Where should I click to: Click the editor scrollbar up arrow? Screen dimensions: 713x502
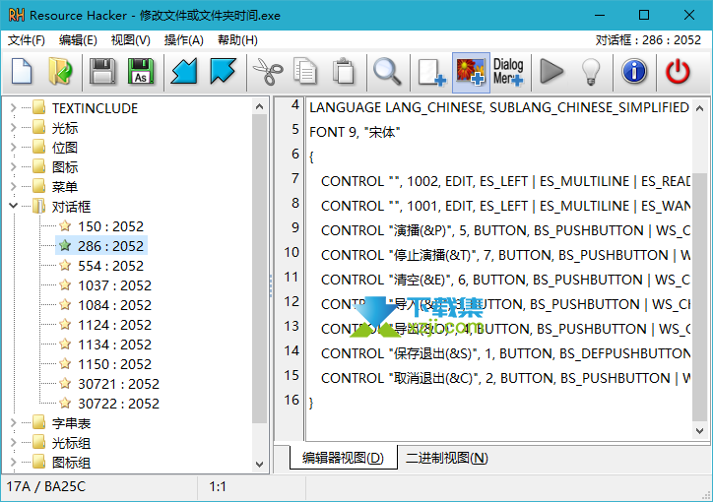point(700,108)
